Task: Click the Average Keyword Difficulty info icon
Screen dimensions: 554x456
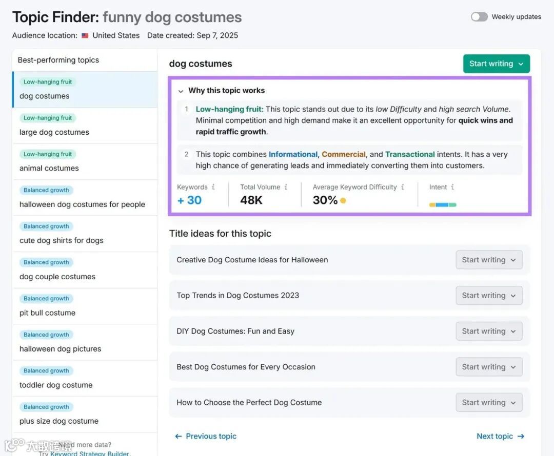Action: pos(403,187)
